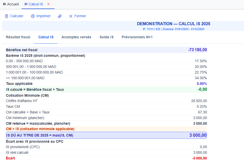Click the icon on the Accueil tab

(x=4, y=4)
